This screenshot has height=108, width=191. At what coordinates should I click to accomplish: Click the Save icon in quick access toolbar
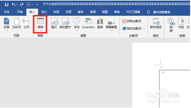(x=6, y=5)
